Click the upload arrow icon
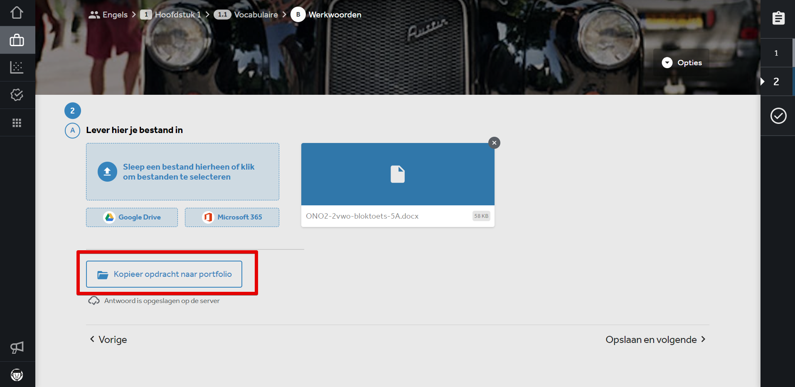Screen dimensions: 795x387 coord(107,172)
